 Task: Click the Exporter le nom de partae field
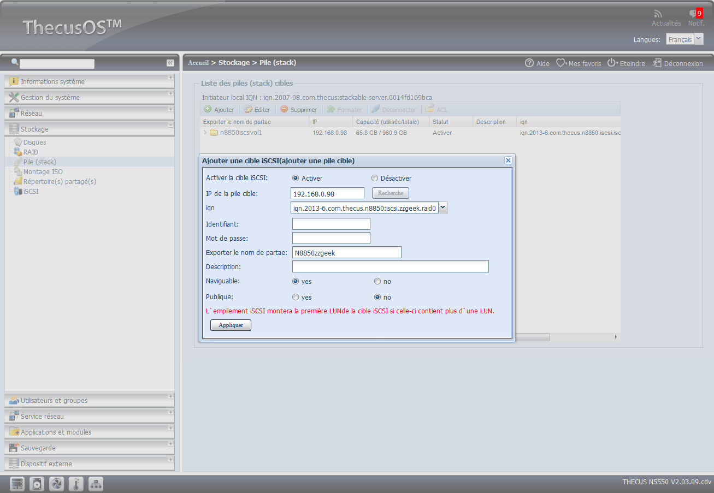point(346,252)
